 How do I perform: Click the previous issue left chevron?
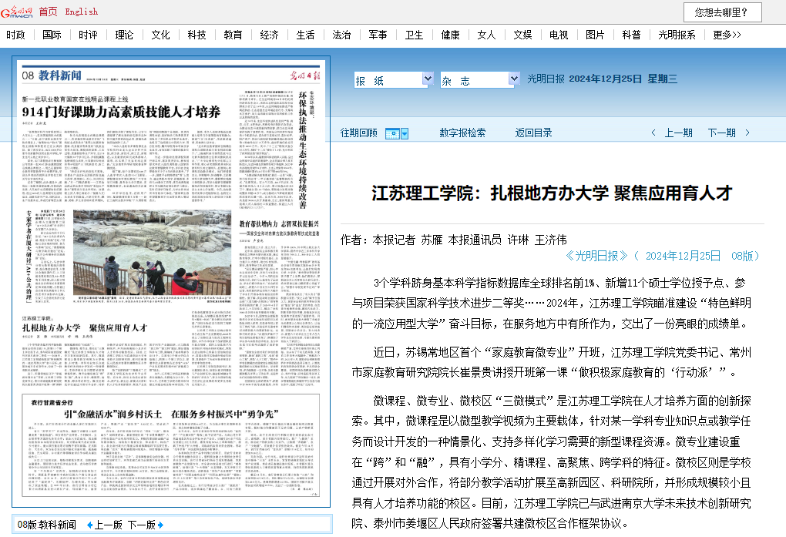[x=653, y=133]
